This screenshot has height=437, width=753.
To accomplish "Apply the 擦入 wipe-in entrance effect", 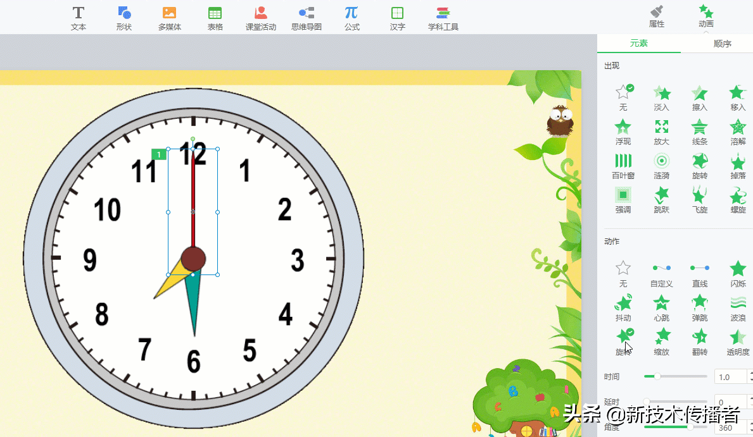I will coord(700,97).
